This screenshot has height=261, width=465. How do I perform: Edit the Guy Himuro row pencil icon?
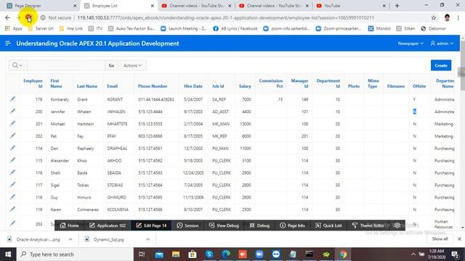(x=12, y=197)
